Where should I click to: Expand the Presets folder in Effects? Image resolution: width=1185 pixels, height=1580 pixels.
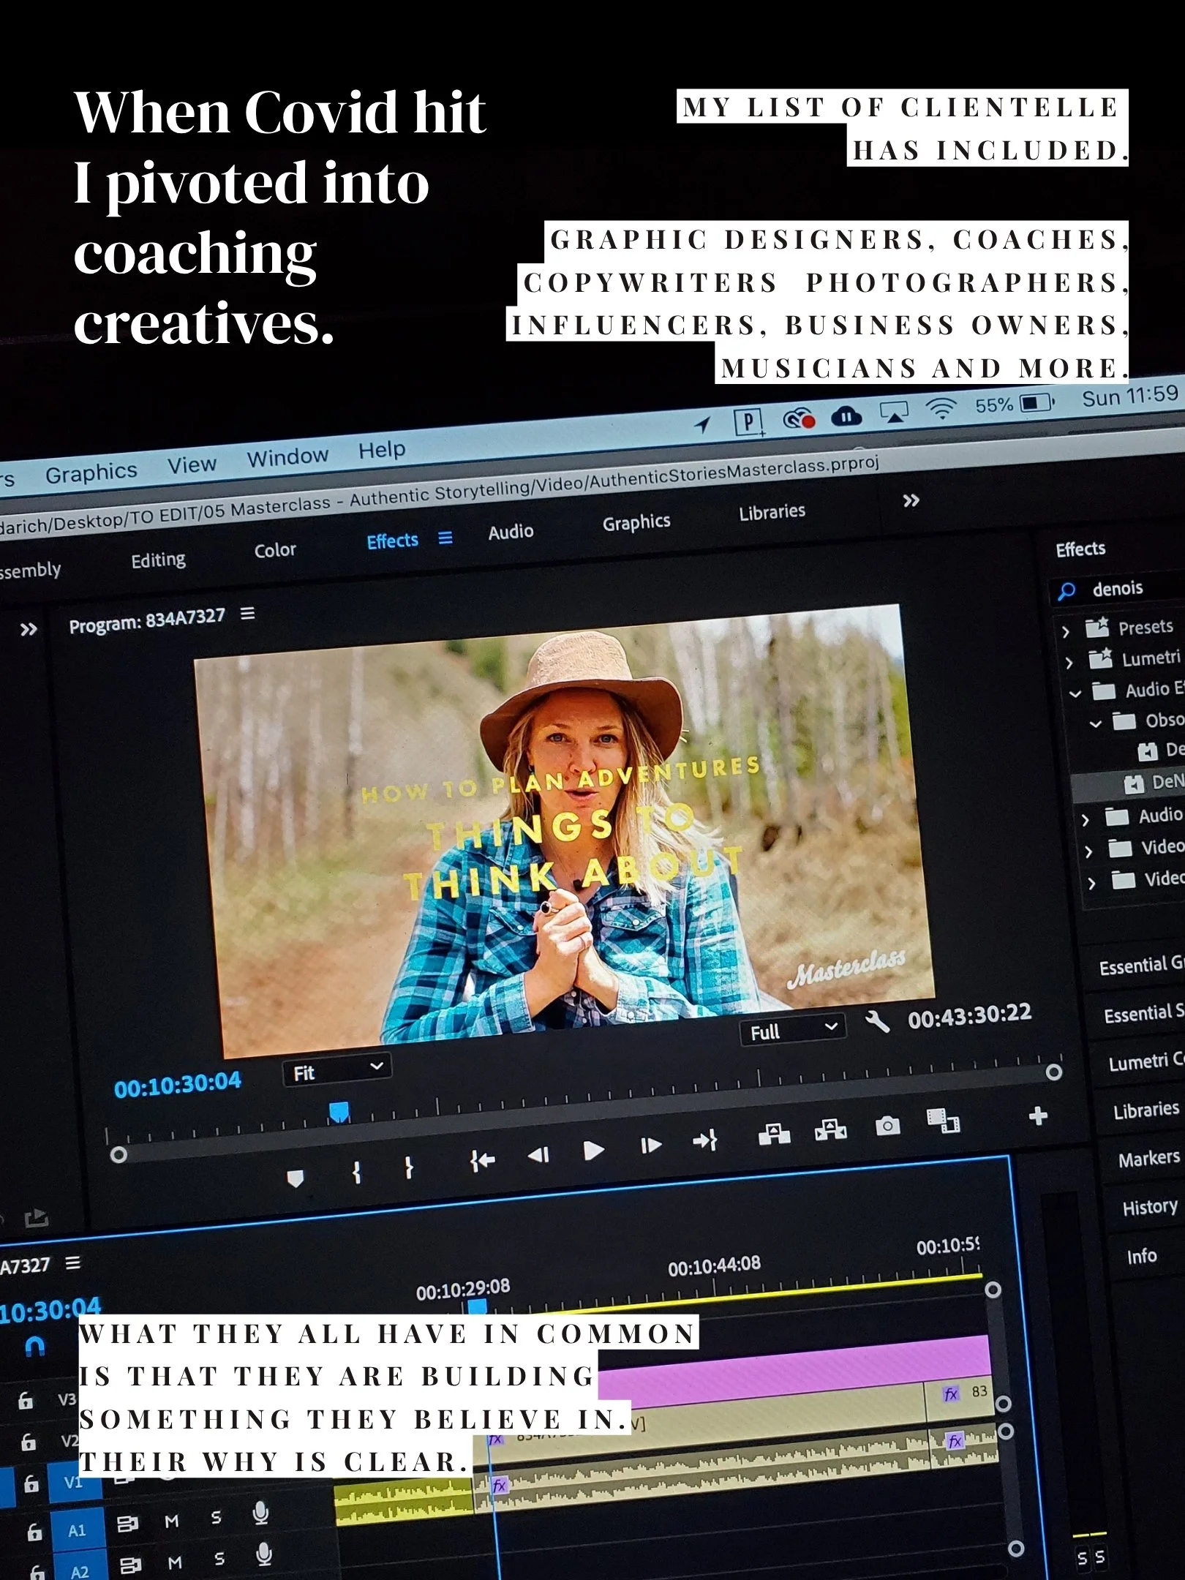(x=1065, y=631)
